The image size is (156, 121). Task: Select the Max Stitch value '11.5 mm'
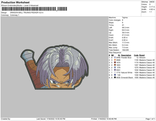click(126, 43)
